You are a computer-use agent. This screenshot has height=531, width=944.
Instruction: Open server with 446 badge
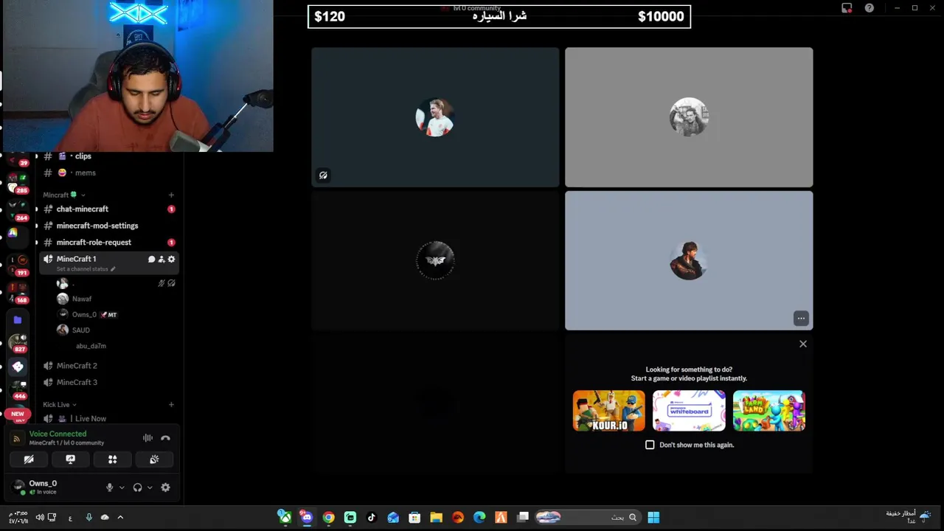[x=18, y=389]
